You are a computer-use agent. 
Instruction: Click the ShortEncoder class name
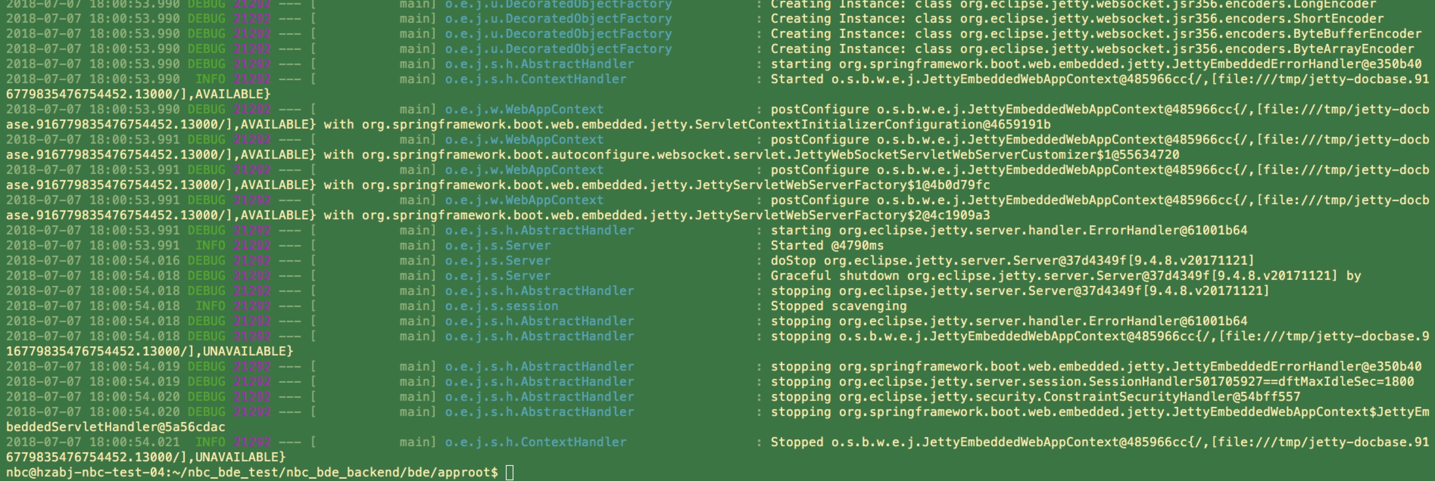(1338, 19)
